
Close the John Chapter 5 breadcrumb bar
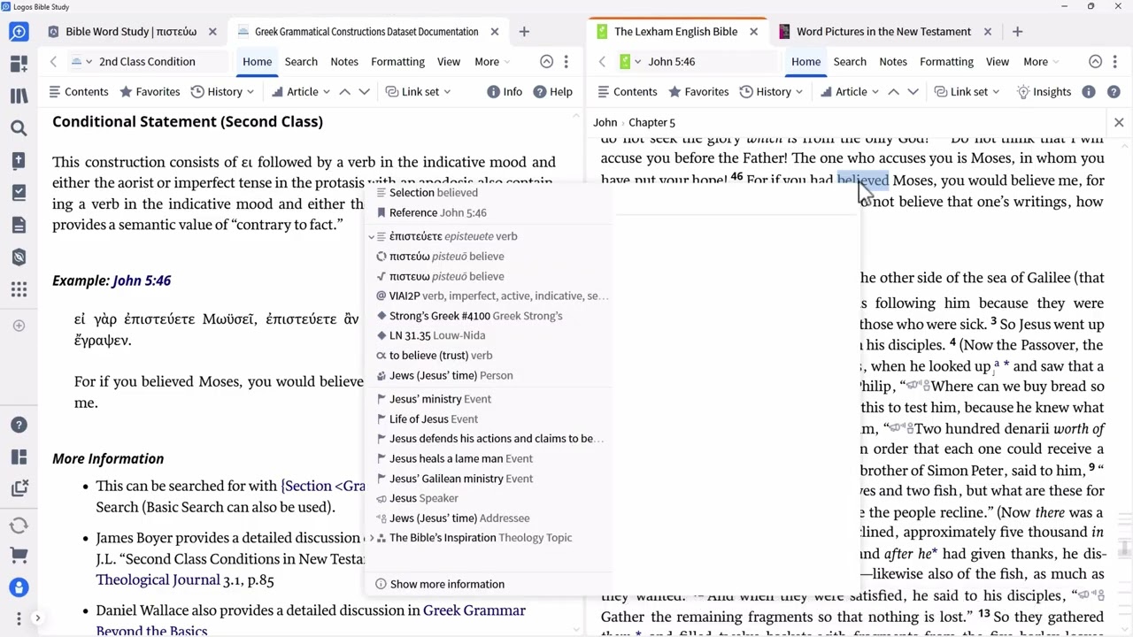(x=1119, y=122)
